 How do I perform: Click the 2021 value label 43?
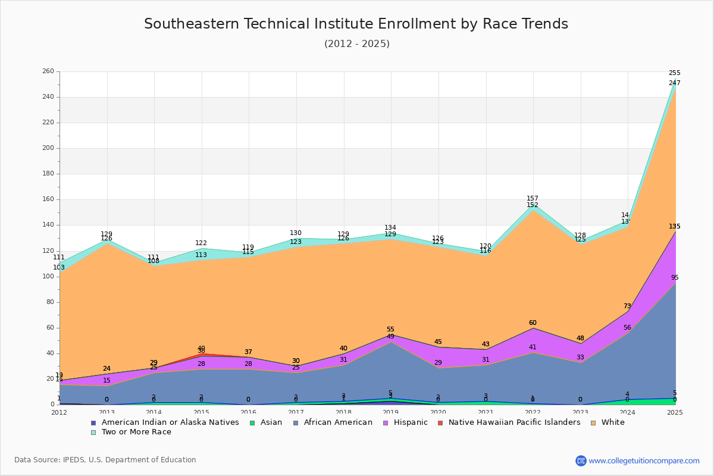486,345
